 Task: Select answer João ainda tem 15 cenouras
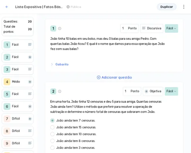tap(53, 127)
